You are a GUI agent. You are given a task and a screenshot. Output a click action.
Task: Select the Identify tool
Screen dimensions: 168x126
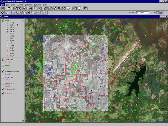2,13
